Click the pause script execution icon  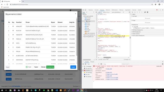[x=132, y=12]
